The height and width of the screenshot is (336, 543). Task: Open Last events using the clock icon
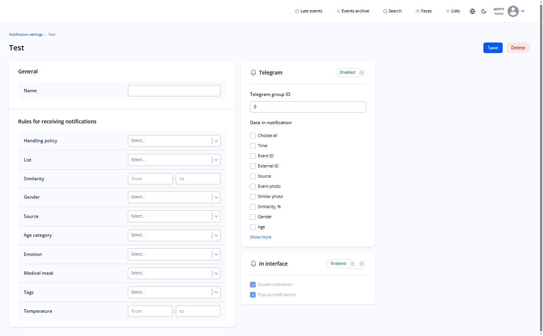(x=297, y=11)
